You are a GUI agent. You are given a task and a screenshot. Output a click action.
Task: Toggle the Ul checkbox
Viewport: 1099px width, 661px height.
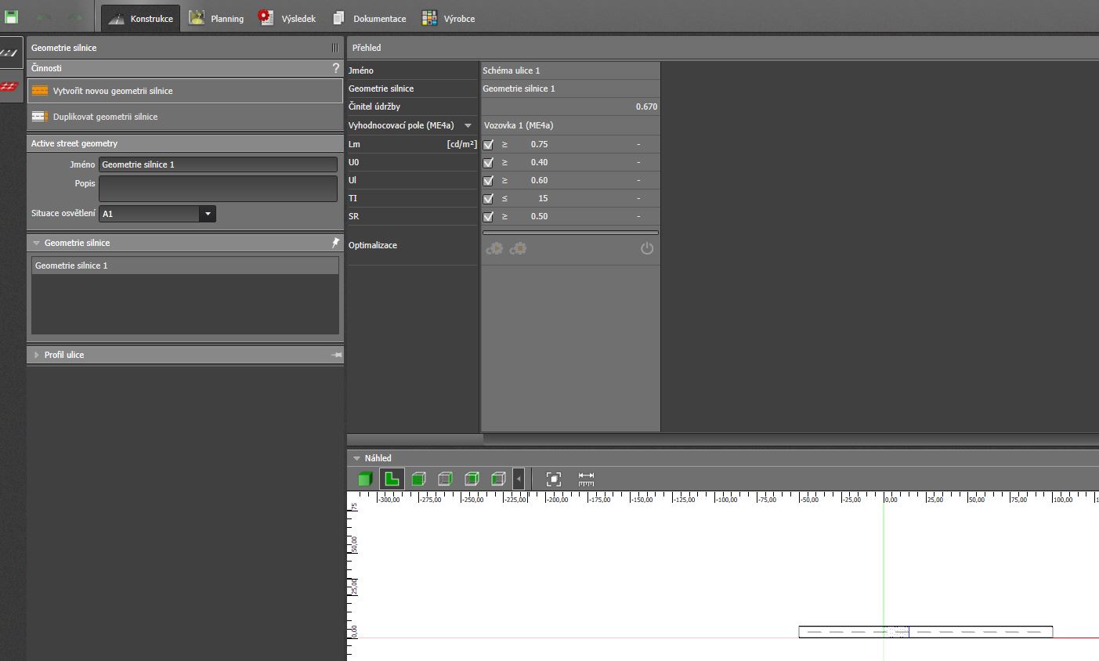click(489, 181)
